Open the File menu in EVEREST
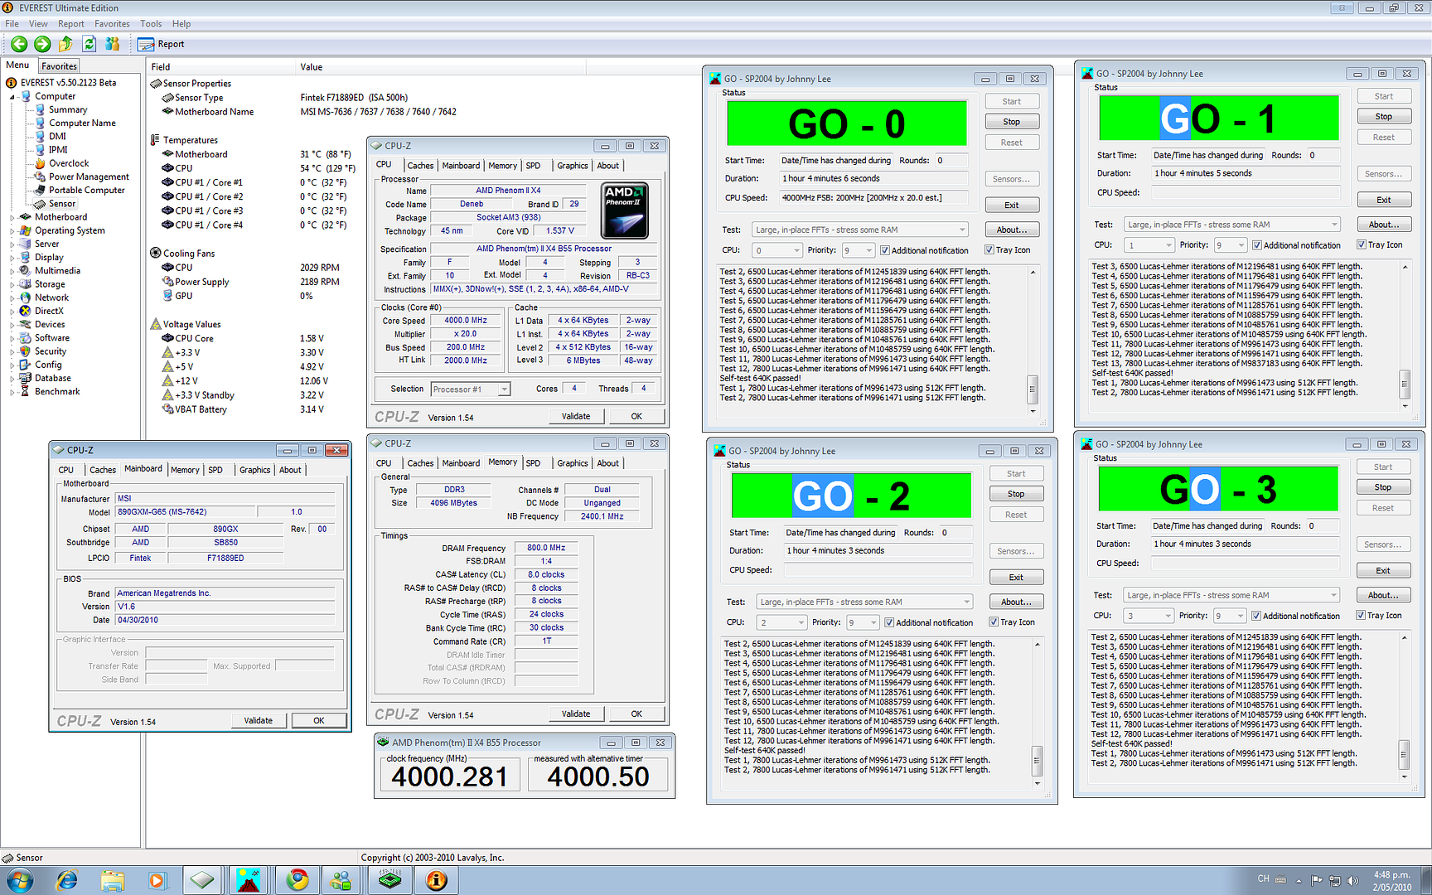The image size is (1432, 895). (12, 24)
